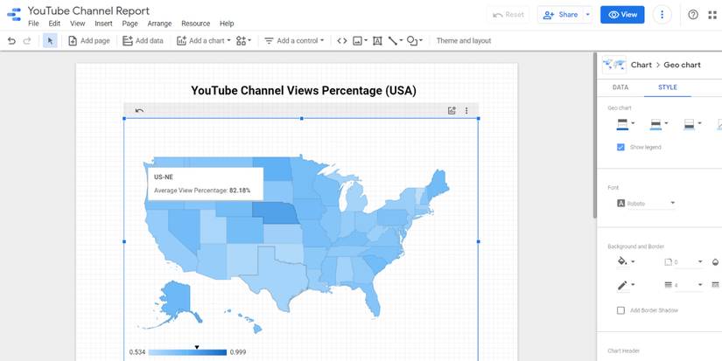Screen dimensions: 722x361
Task: Open community visualizations and components menu
Action: tap(243, 41)
